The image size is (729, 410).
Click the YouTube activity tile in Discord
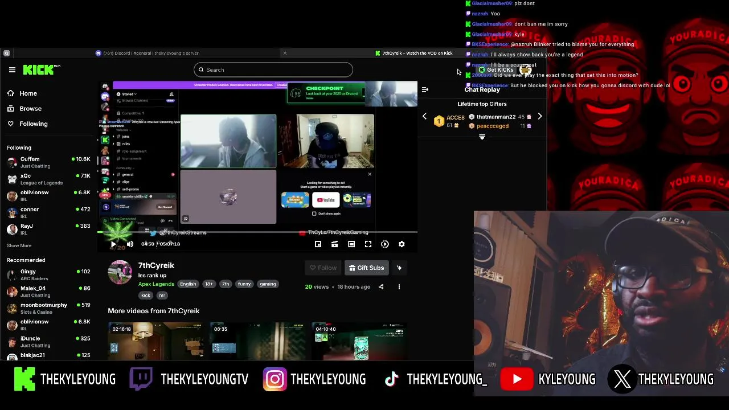point(326,200)
